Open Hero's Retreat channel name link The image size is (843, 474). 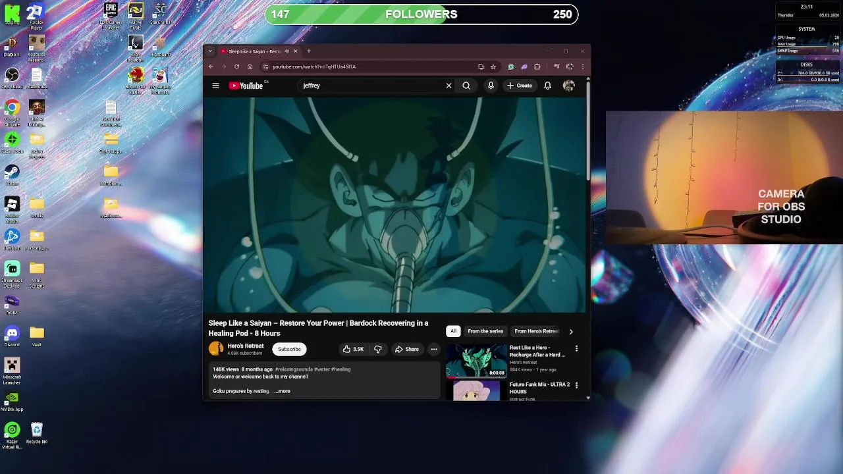coord(245,346)
